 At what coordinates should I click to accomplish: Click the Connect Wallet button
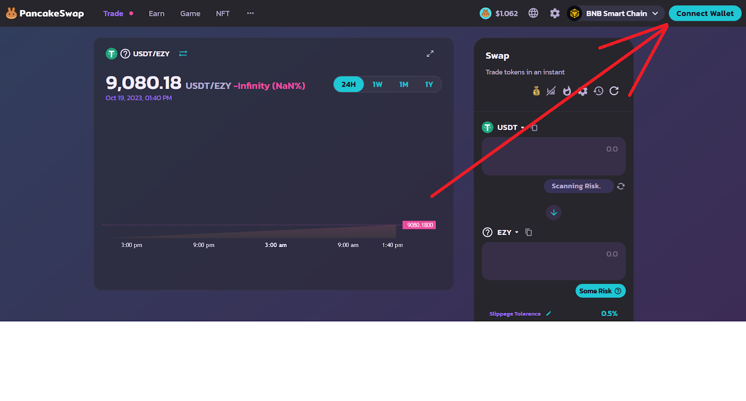tap(705, 14)
